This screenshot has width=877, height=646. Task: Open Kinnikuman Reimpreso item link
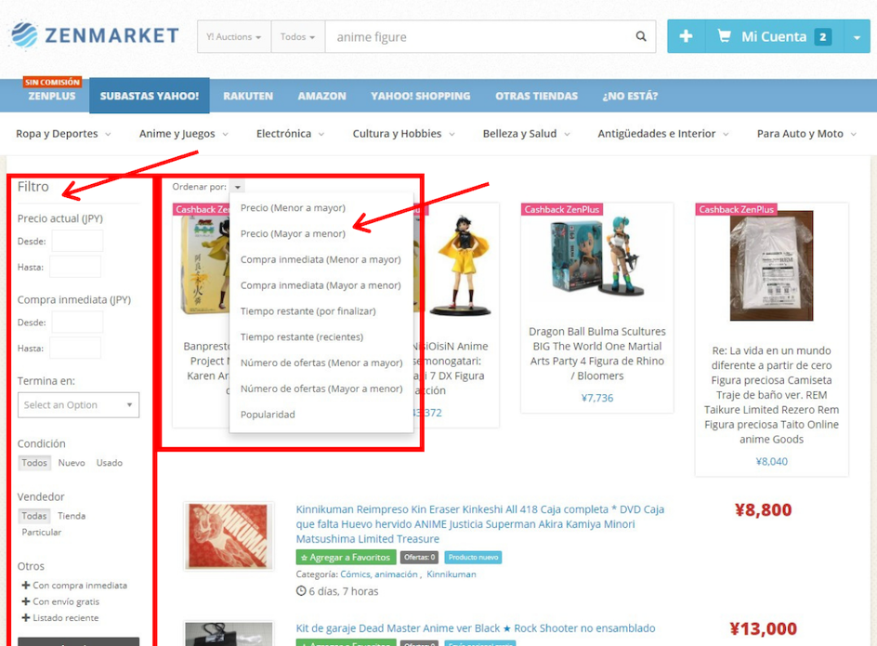tap(480, 524)
